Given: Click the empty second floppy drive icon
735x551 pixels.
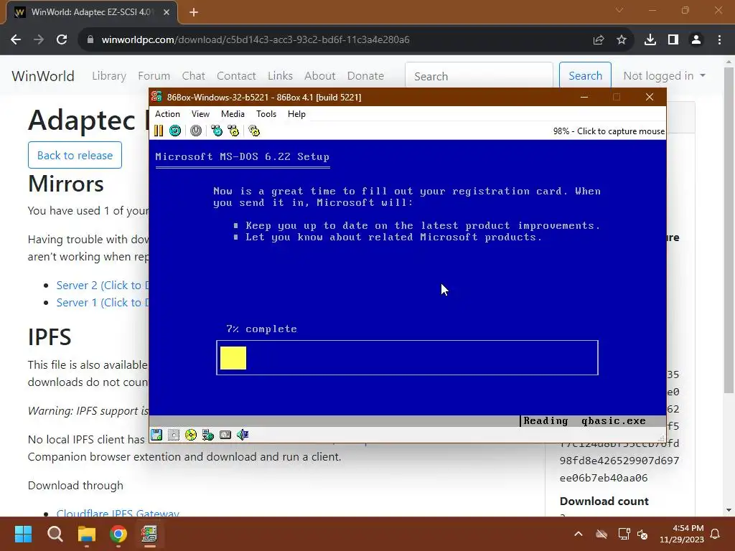Looking at the screenshot, I should click(x=174, y=435).
